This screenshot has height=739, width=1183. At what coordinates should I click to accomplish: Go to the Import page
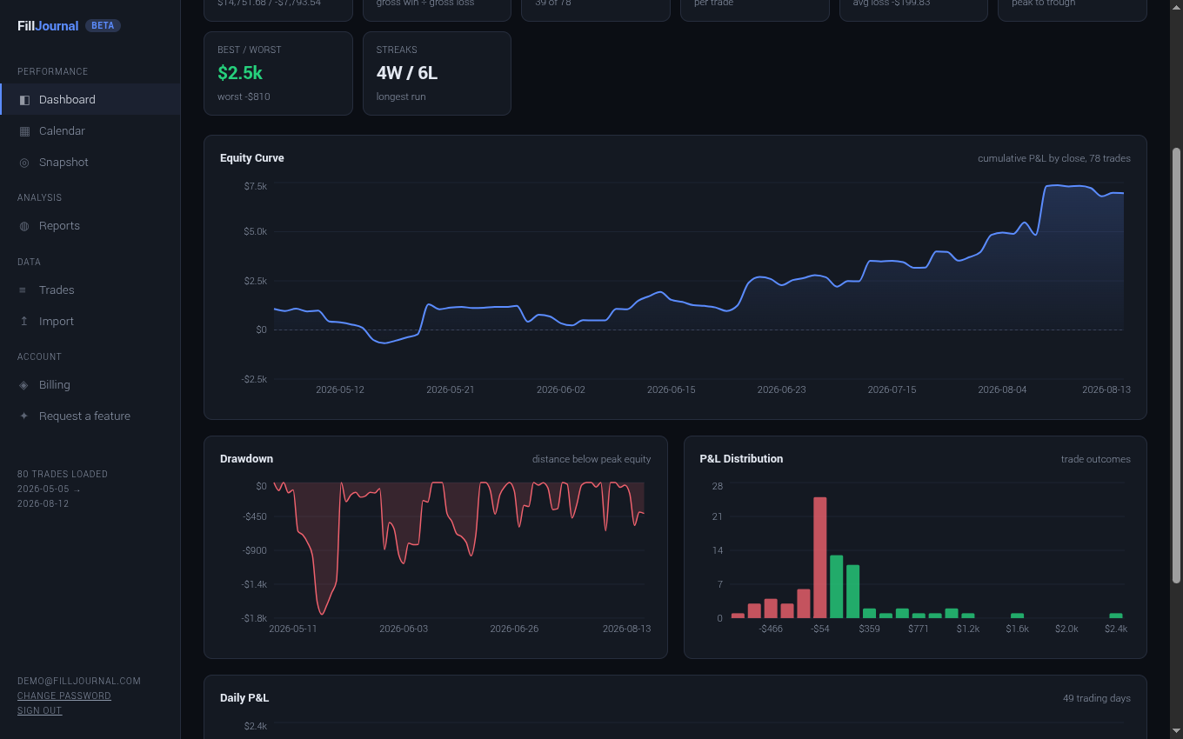pyautogui.click(x=90, y=321)
